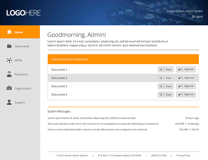Click the logout arrow icon in header

[x=193, y=17]
